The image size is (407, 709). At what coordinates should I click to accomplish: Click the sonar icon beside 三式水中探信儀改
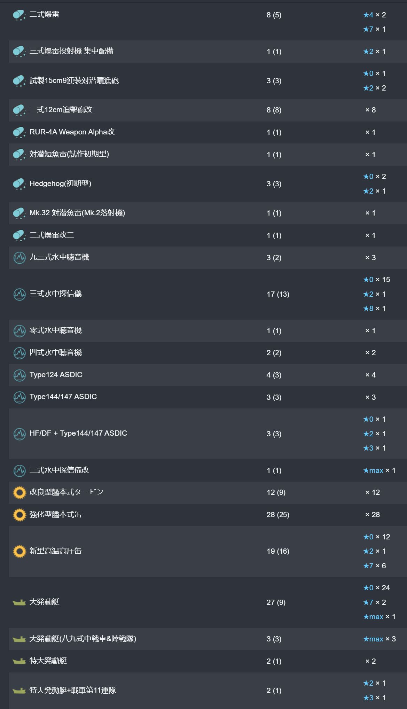(19, 470)
